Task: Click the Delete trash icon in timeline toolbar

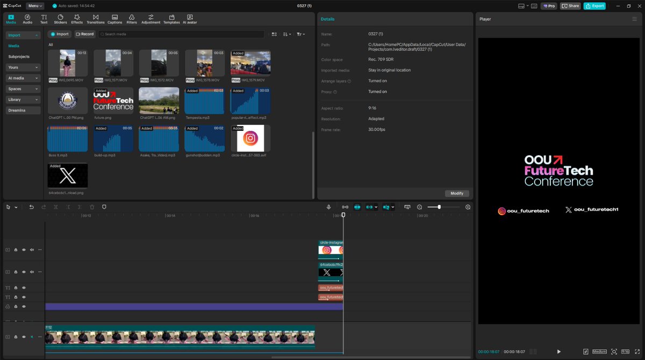Action: click(92, 207)
